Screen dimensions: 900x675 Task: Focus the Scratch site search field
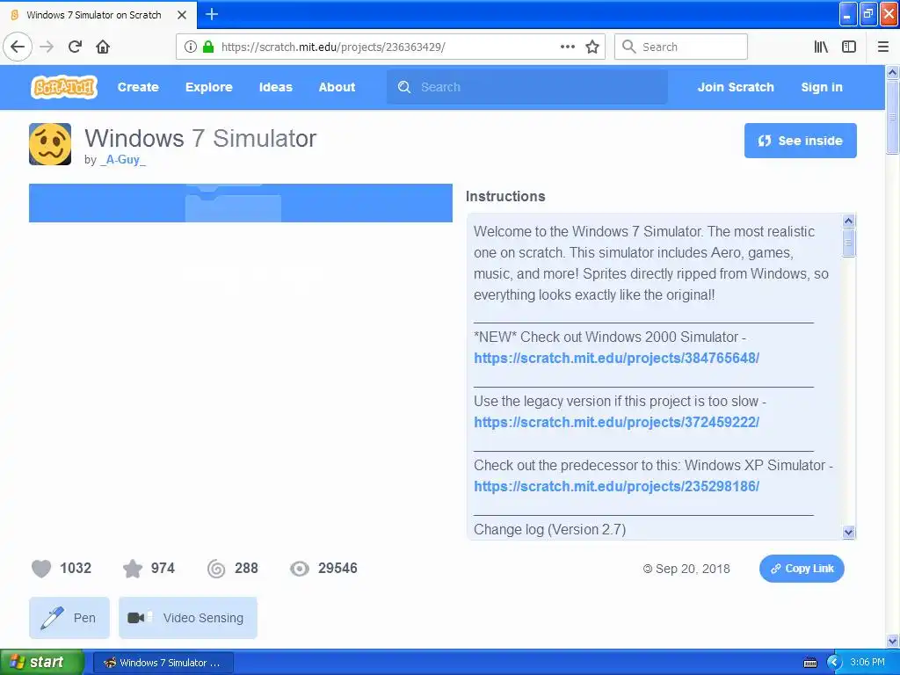pyautogui.click(x=527, y=87)
